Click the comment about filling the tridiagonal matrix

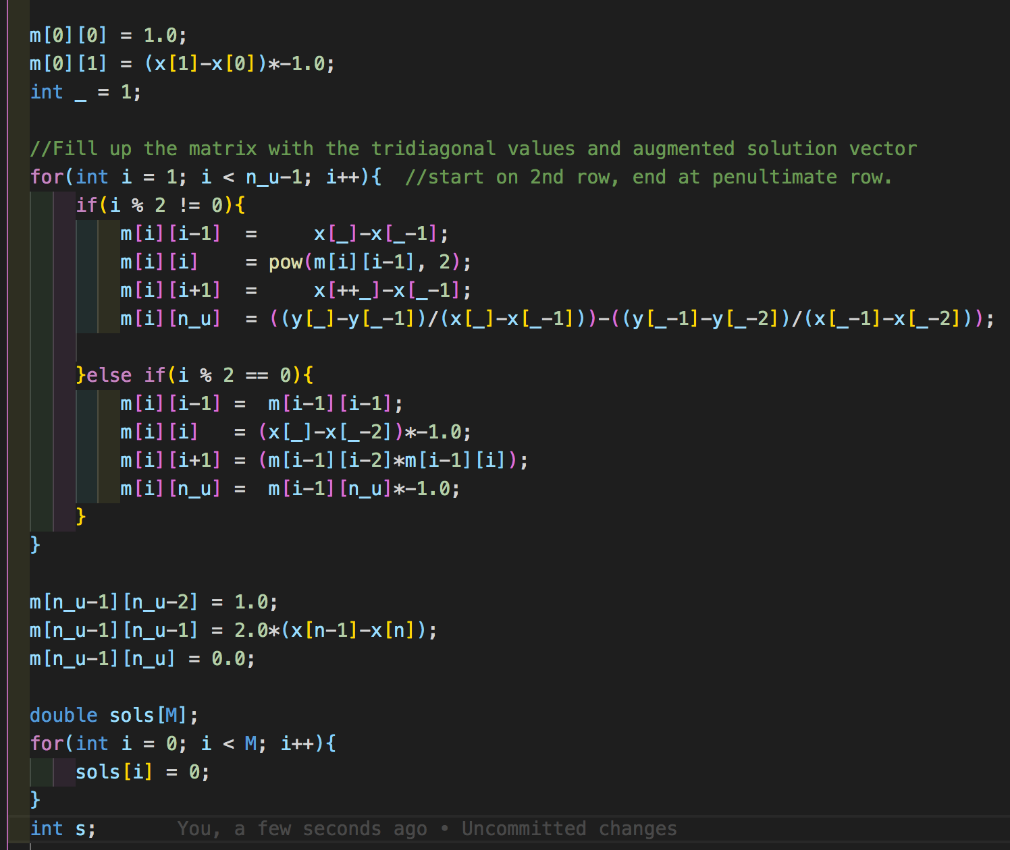pos(473,148)
